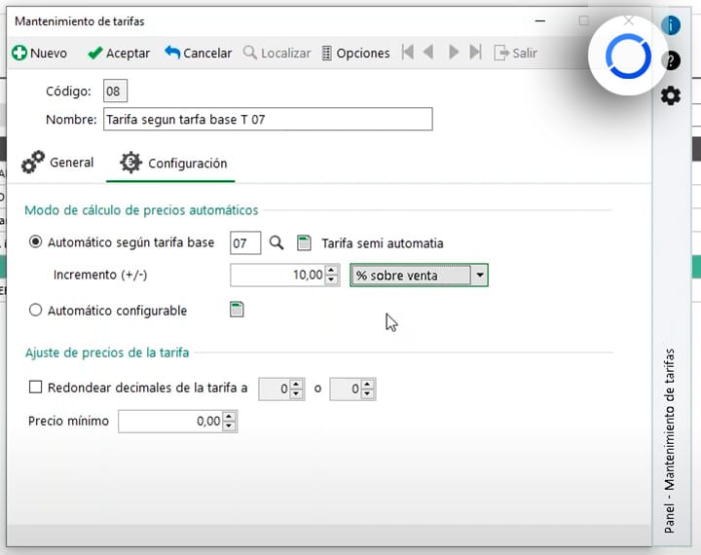The width and height of the screenshot is (701, 555).
Task: Enable Redondear decimales de la tarifa
Action: pyautogui.click(x=35, y=387)
